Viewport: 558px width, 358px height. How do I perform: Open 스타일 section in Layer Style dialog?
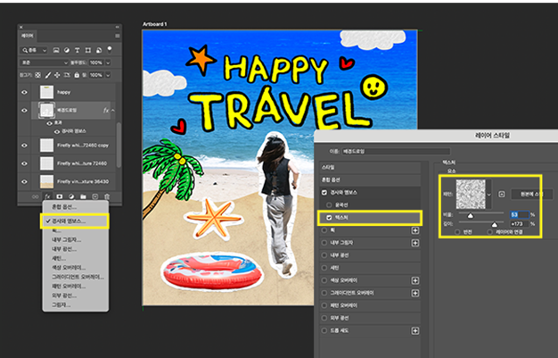(x=370, y=167)
